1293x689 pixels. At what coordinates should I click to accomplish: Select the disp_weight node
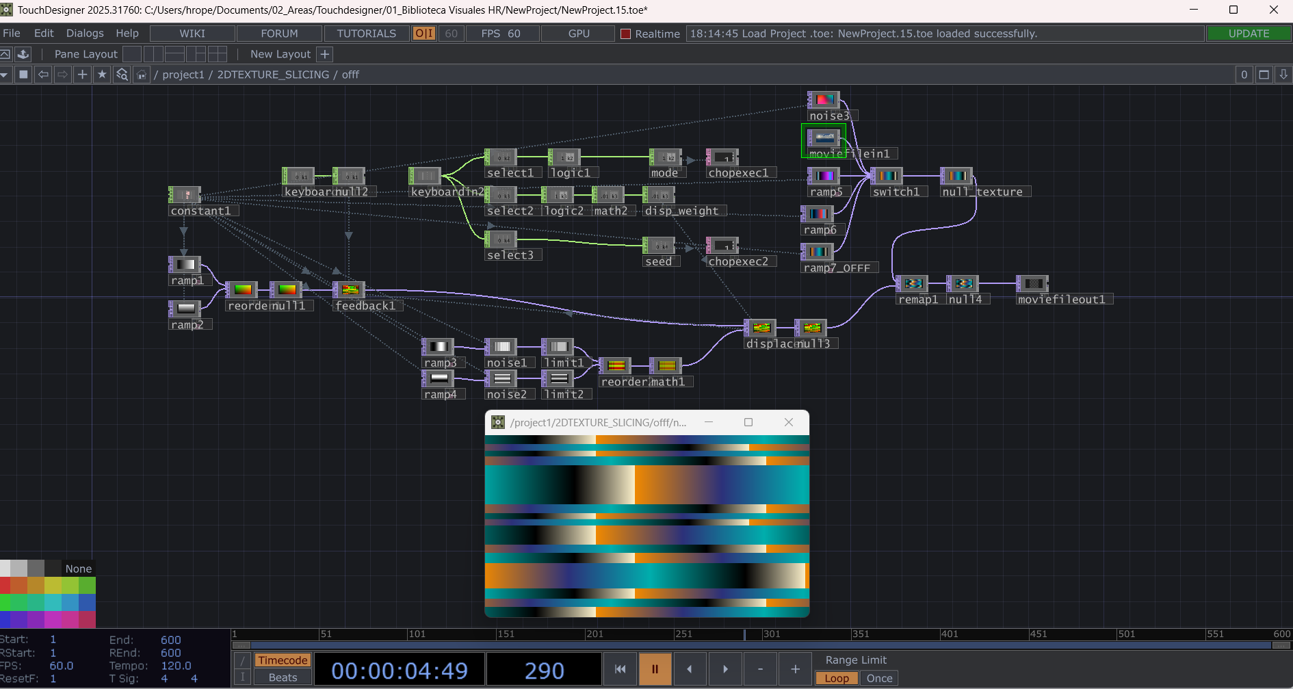pyautogui.click(x=659, y=195)
